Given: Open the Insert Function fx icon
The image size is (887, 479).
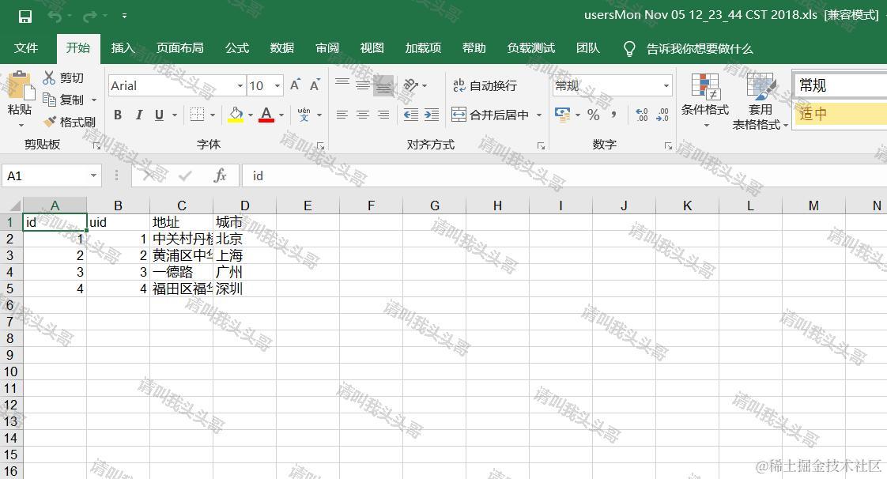Looking at the screenshot, I should point(220,175).
